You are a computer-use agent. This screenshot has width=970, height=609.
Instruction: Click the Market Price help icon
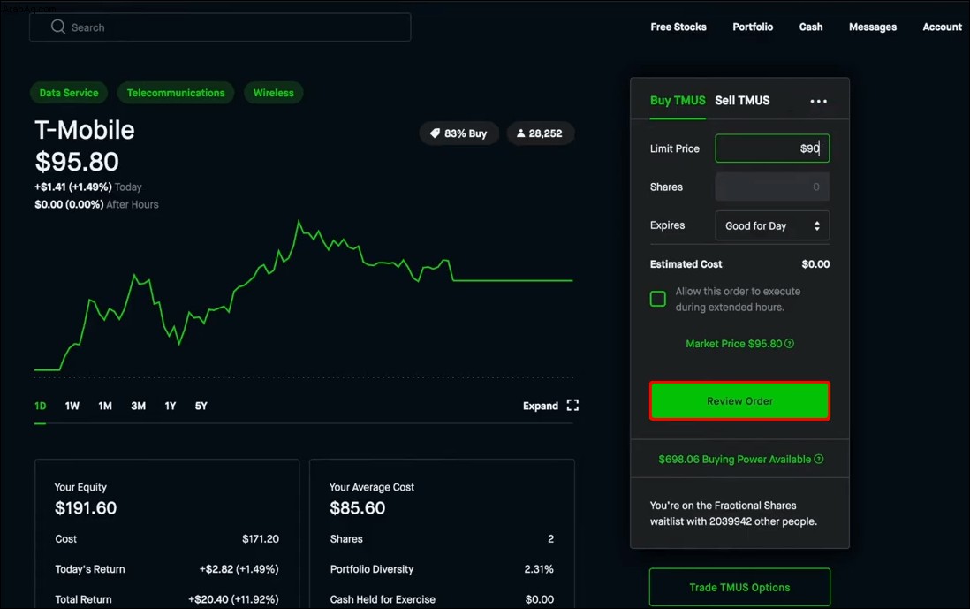790,344
